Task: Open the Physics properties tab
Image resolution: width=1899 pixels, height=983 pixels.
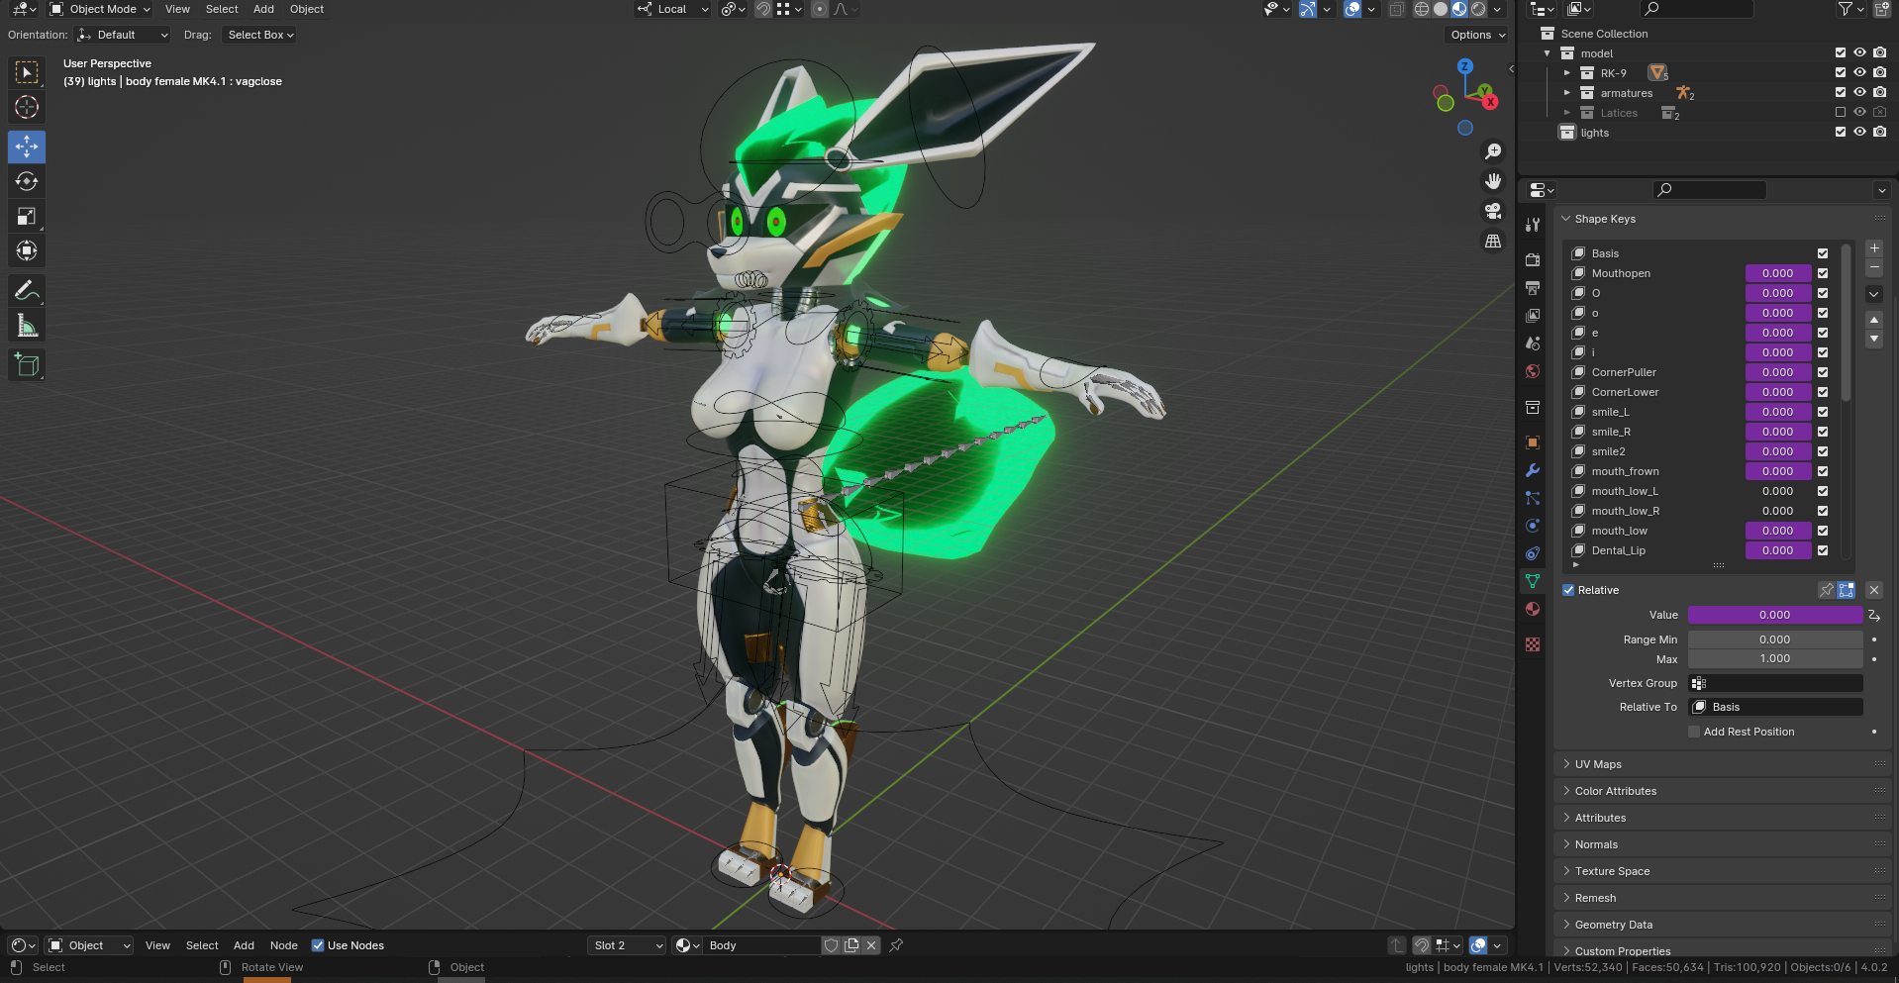Action: [1533, 526]
